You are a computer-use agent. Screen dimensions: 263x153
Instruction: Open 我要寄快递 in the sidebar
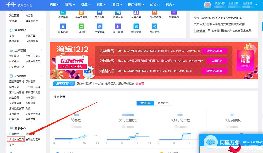pyautogui.click(x=32, y=41)
